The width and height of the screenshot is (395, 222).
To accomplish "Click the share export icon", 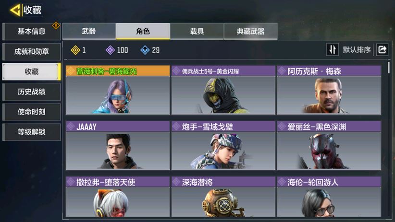I will [382, 49].
